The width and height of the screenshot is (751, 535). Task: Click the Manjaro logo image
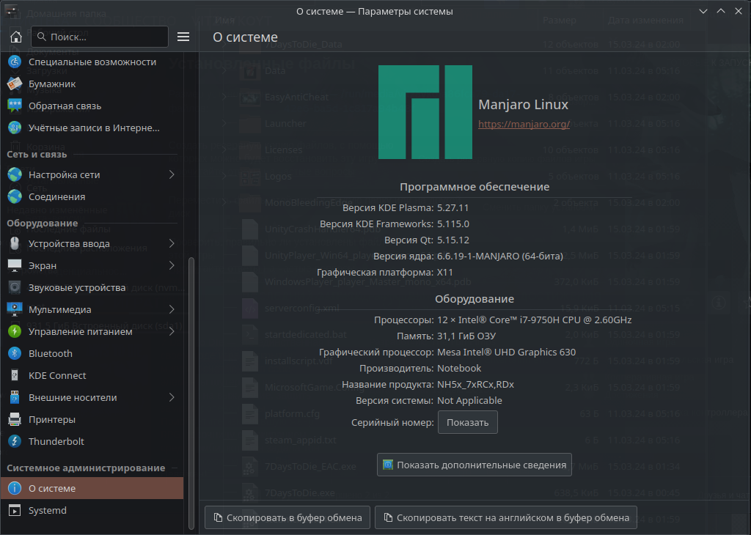click(x=425, y=112)
